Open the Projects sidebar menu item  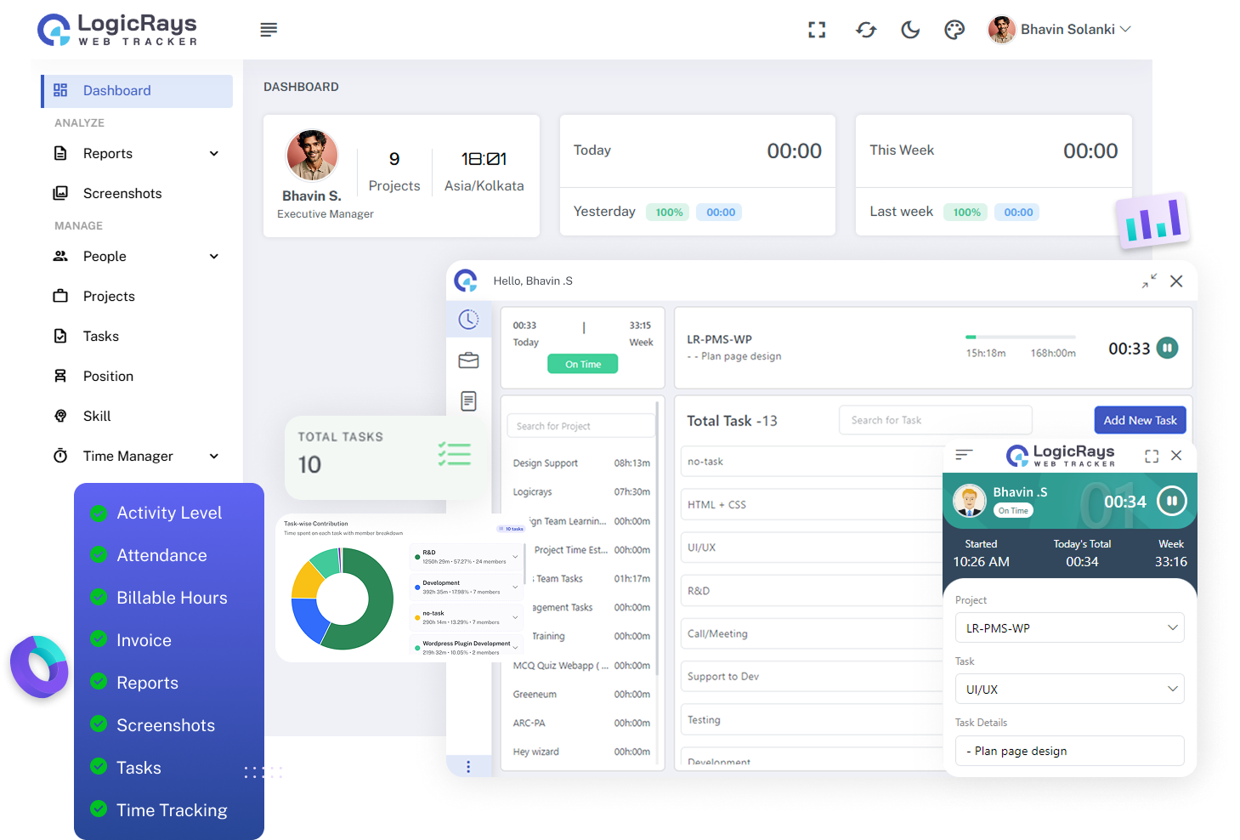pos(109,297)
